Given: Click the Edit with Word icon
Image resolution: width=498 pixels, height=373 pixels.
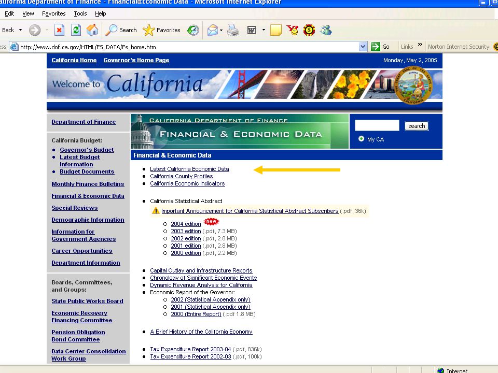Looking at the screenshot, I should [x=252, y=30].
